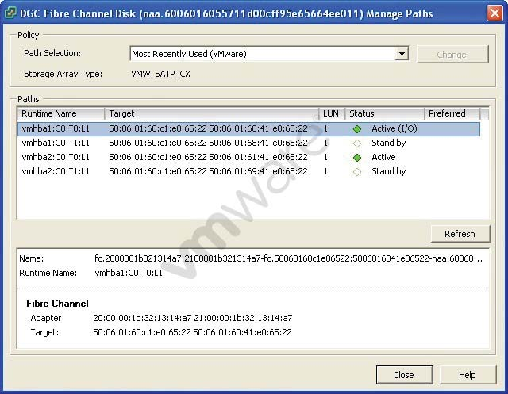Click the green Active diamond for vmhba2:C0:T0:L1
The height and width of the screenshot is (394, 508).
coord(357,158)
